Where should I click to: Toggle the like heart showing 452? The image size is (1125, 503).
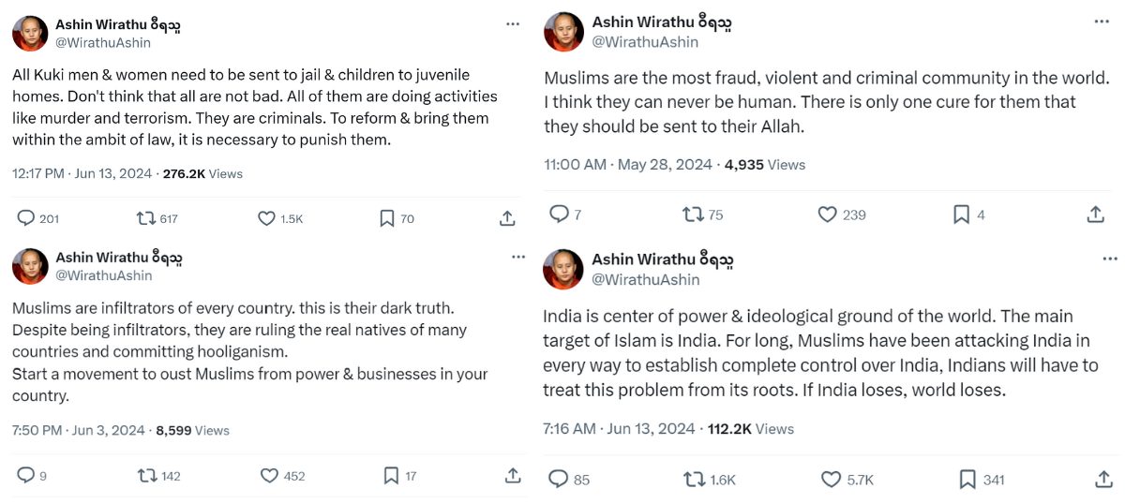click(270, 476)
